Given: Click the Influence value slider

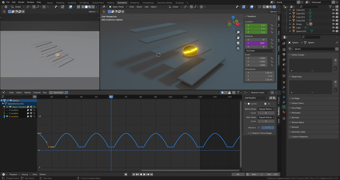Looking at the screenshot, I should tap(267, 128).
